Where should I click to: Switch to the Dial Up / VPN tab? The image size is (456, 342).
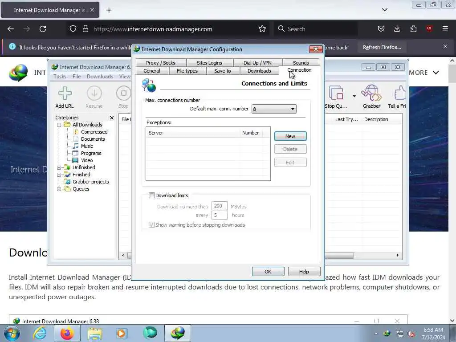tap(257, 63)
